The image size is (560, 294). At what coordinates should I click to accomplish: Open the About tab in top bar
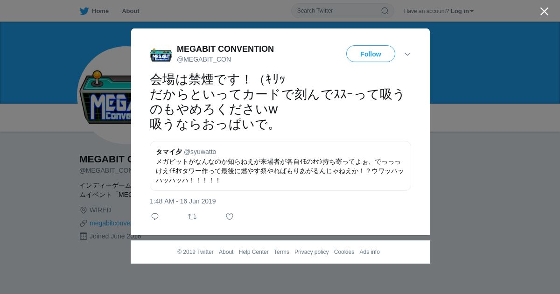click(131, 11)
